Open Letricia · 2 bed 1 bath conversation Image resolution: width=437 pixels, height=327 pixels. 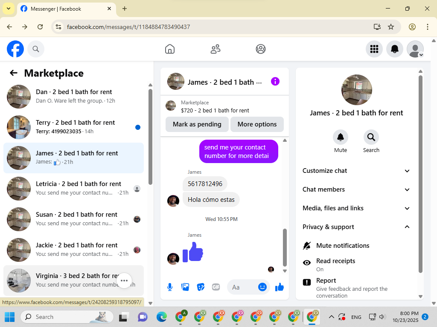tap(73, 189)
